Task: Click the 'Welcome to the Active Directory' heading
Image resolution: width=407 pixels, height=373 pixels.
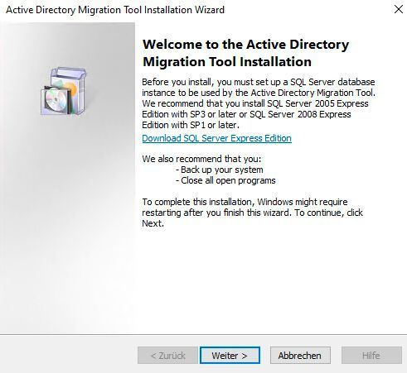Action: pos(245,53)
